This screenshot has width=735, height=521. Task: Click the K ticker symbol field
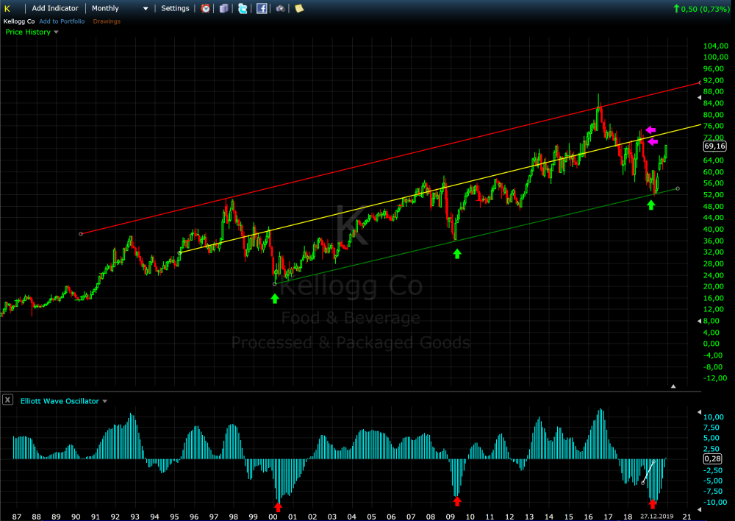click(7, 9)
